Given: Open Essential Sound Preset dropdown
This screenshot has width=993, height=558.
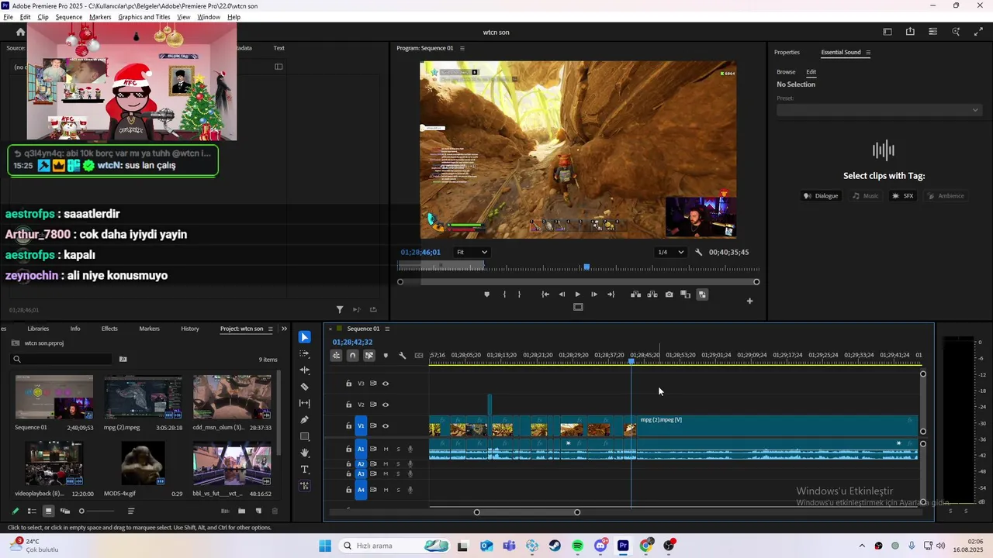Looking at the screenshot, I should click(879, 110).
